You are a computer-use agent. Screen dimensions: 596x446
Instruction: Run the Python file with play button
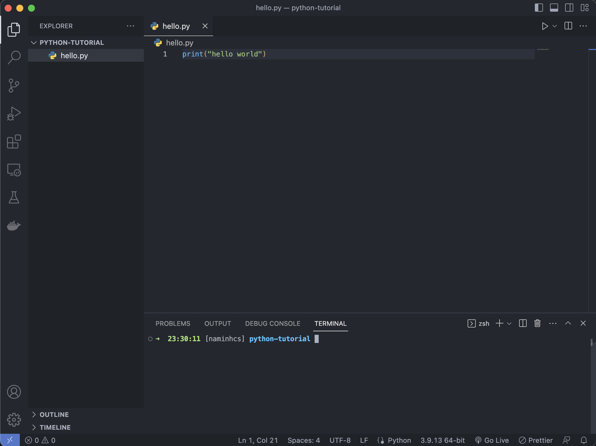pos(545,26)
